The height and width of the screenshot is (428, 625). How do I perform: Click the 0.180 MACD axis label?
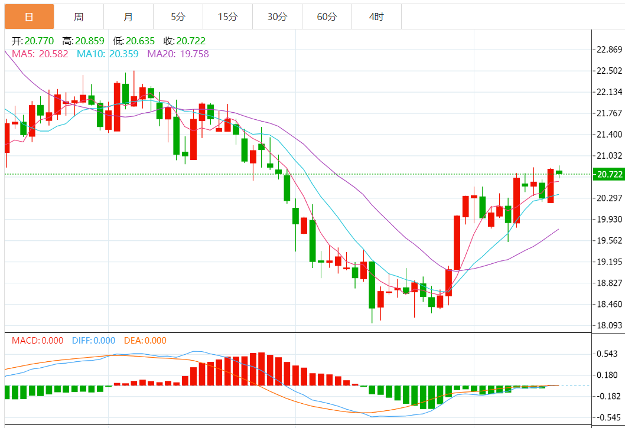pos(607,375)
